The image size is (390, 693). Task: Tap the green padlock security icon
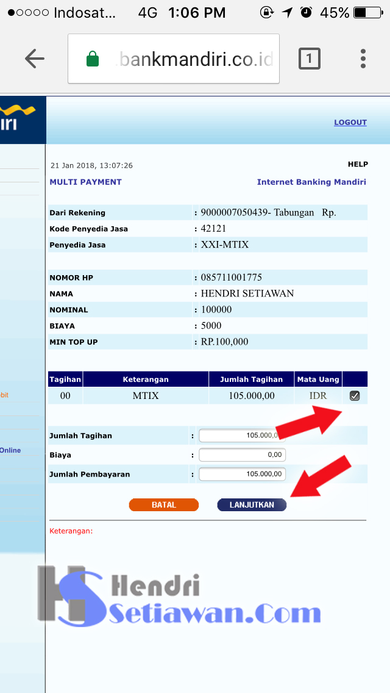click(x=92, y=59)
